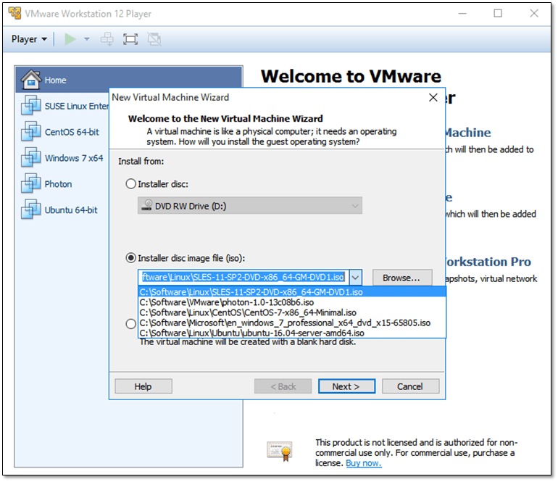Choose ubuntu-16.04-server-amd64.iso from list

coord(292,333)
